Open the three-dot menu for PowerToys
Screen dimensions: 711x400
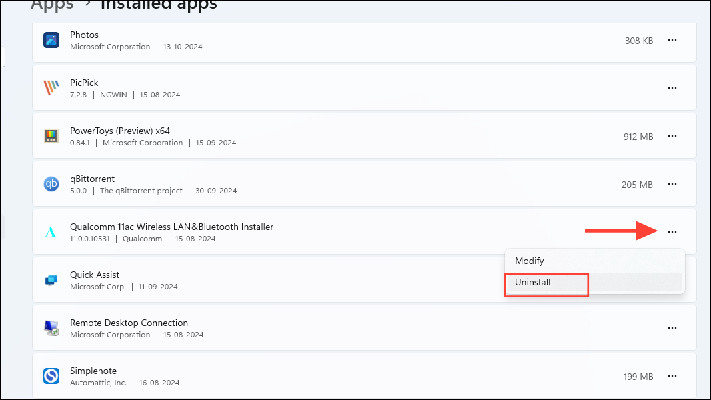672,136
